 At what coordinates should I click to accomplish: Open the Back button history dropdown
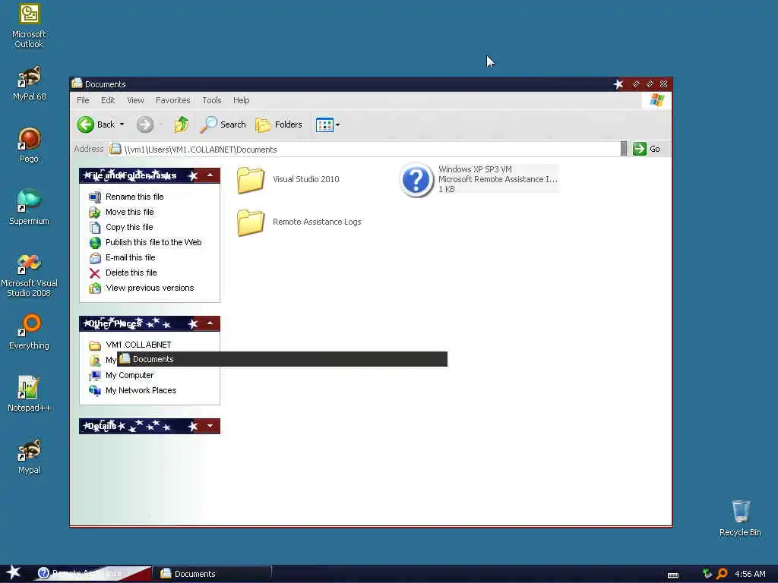(122, 124)
